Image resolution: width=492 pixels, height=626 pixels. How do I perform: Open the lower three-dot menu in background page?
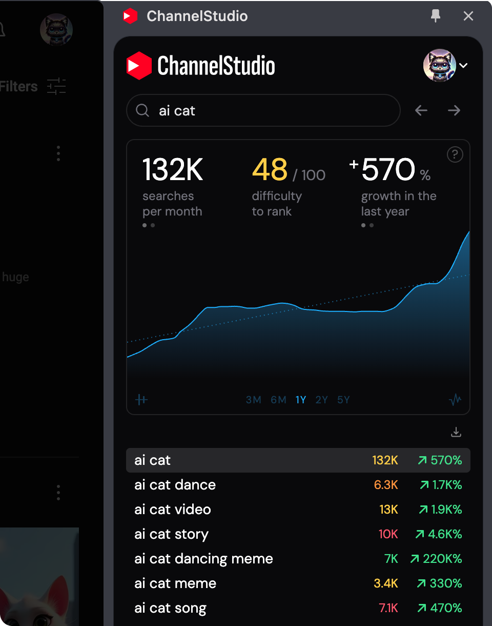coord(58,493)
